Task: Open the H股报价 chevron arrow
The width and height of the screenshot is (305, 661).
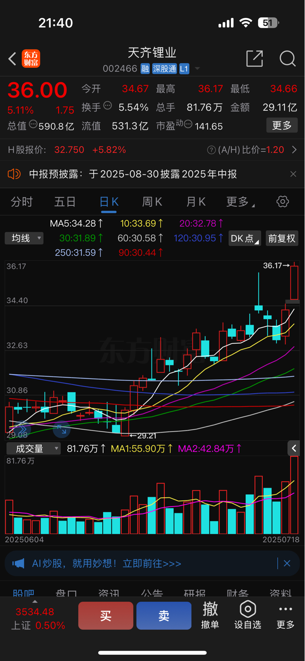Action: [x=294, y=150]
